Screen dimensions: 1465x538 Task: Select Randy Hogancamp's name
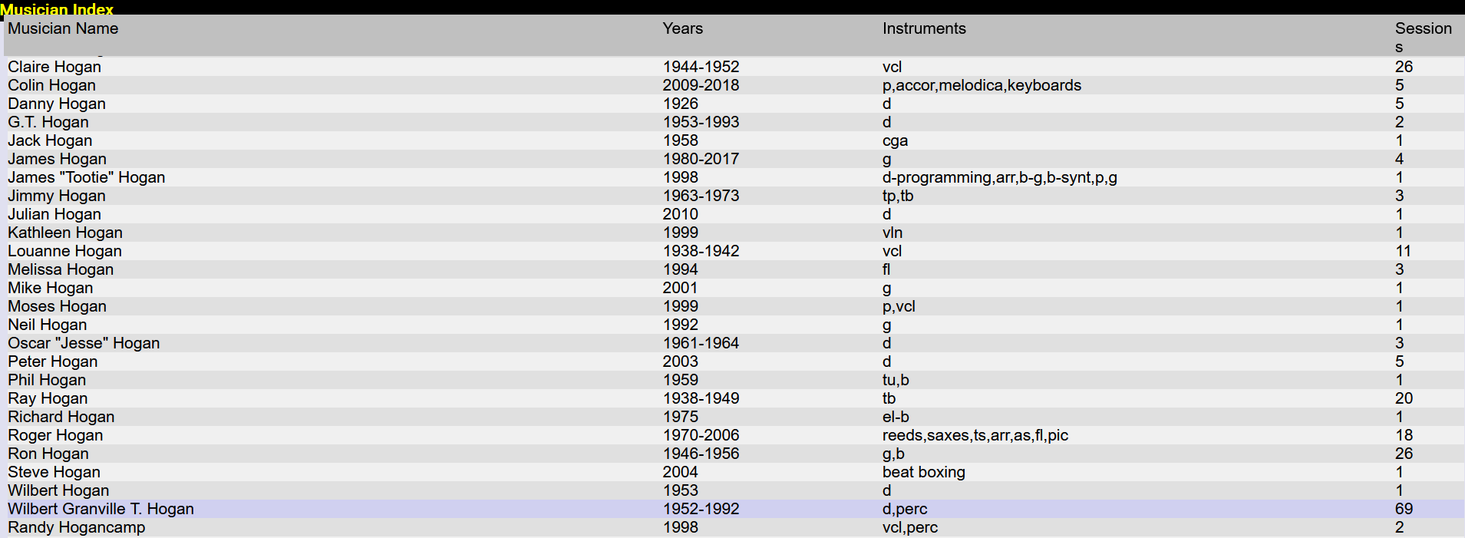76,527
